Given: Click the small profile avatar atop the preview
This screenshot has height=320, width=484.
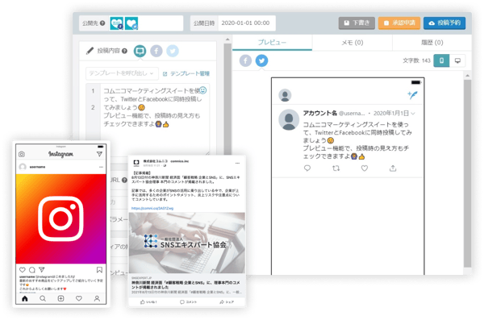Looking at the screenshot, I should tap(285, 95).
